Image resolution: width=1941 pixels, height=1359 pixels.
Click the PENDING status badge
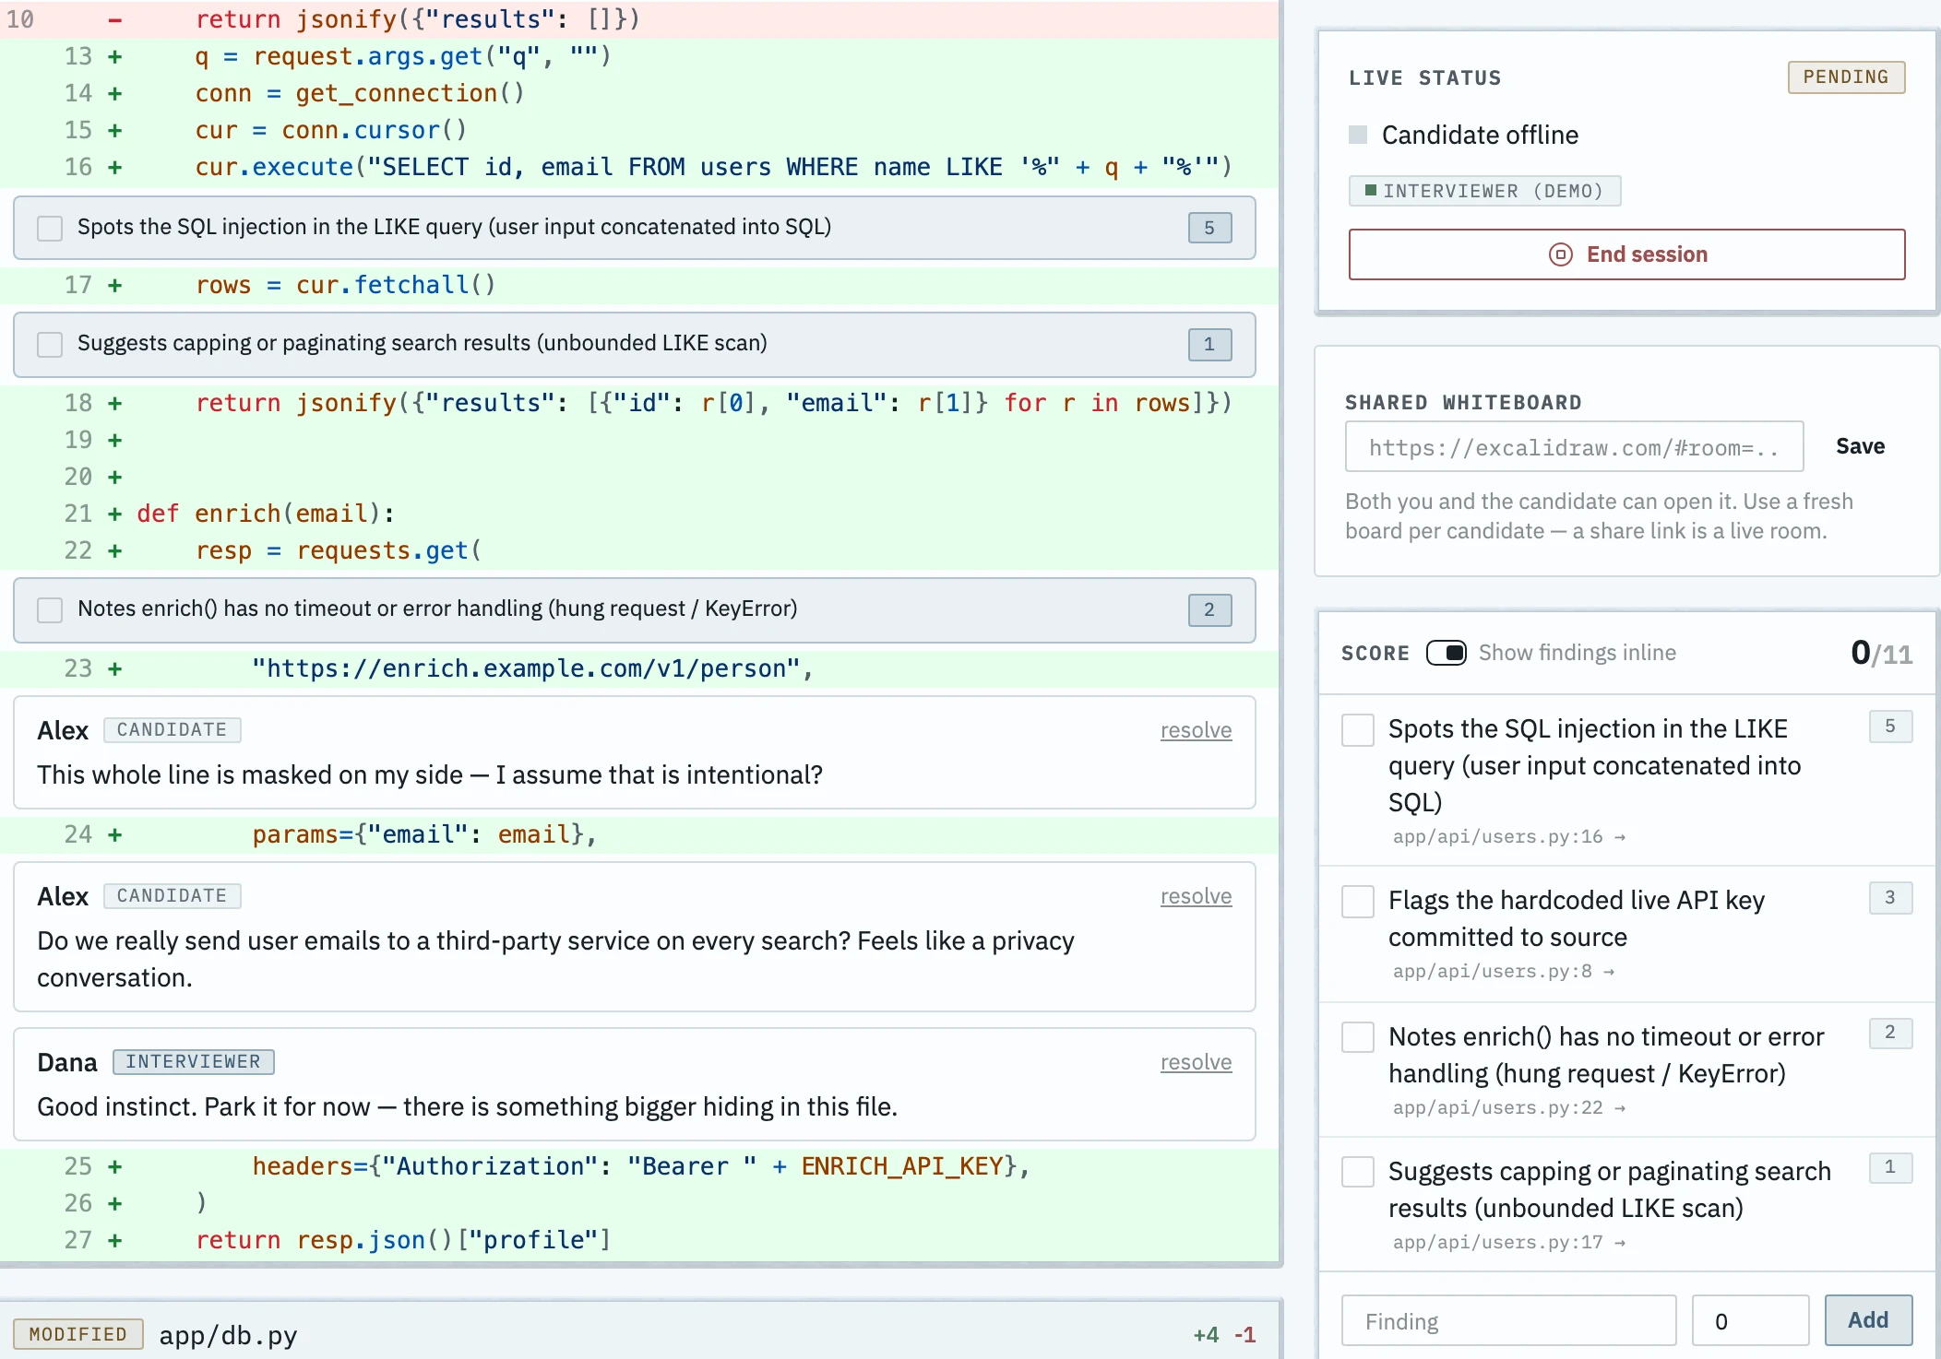[1846, 77]
